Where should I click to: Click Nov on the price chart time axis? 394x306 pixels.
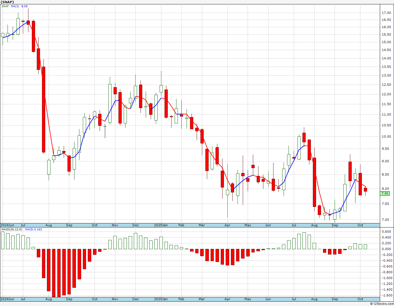[x=115, y=225]
